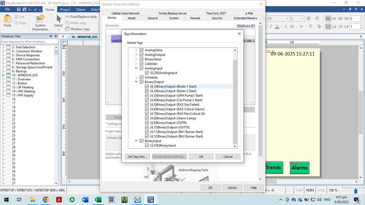Click the Window copy icon
The image size is (365, 205).
(x=67, y=29)
